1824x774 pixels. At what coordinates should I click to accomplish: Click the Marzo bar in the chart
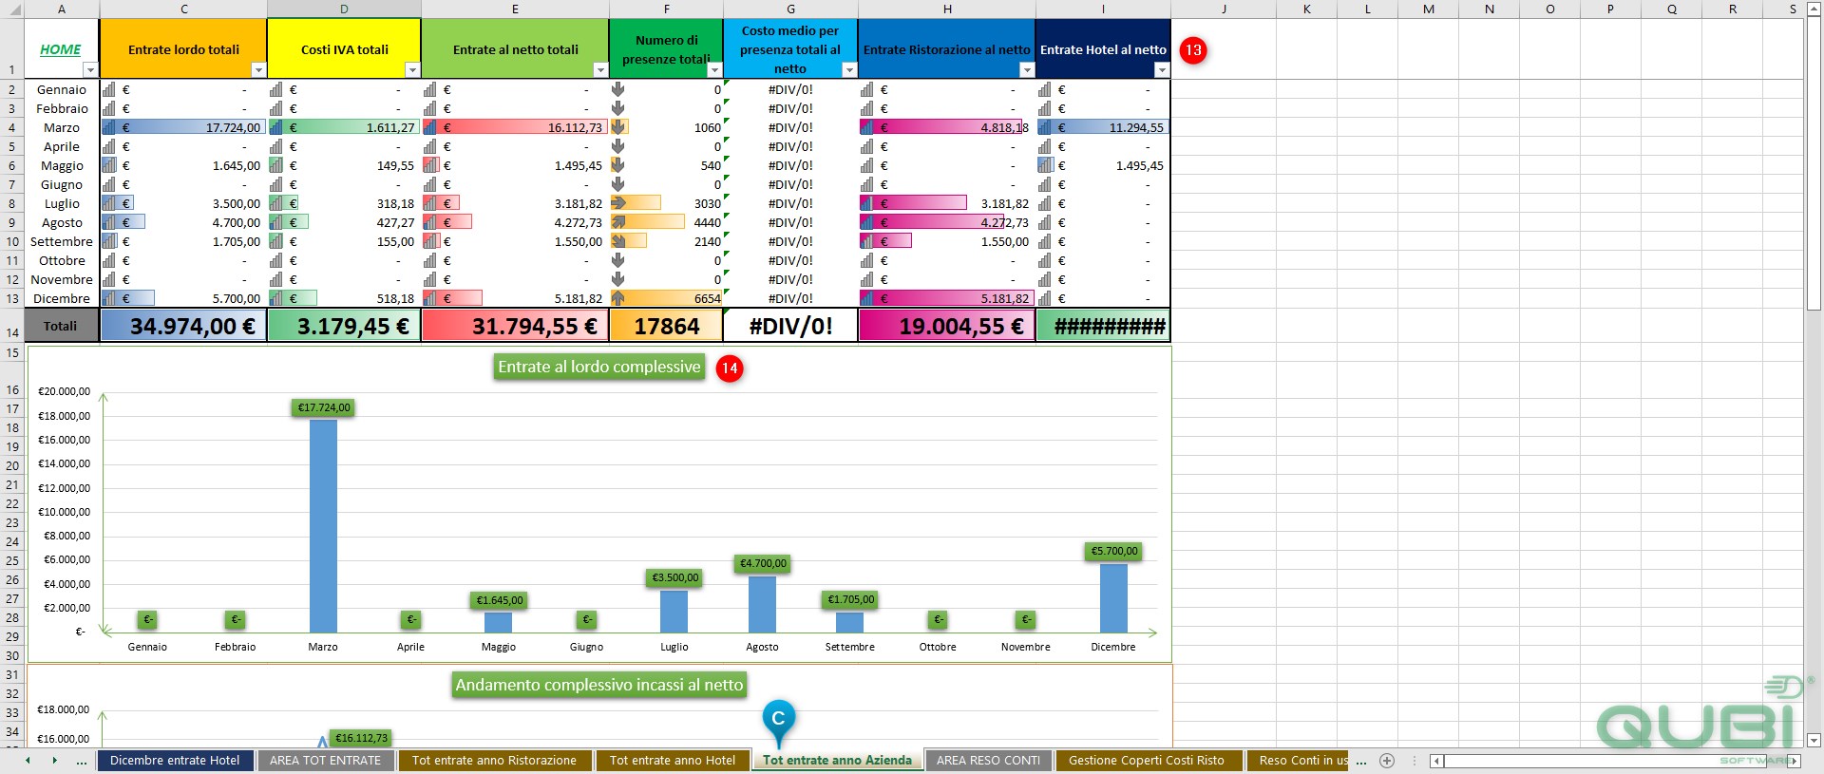pyautogui.click(x=323, y=526)
